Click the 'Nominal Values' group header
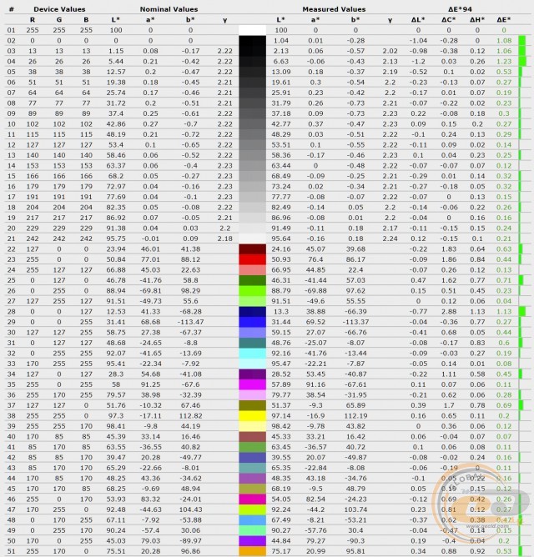The image size is (534, 557). click(169, 9)
